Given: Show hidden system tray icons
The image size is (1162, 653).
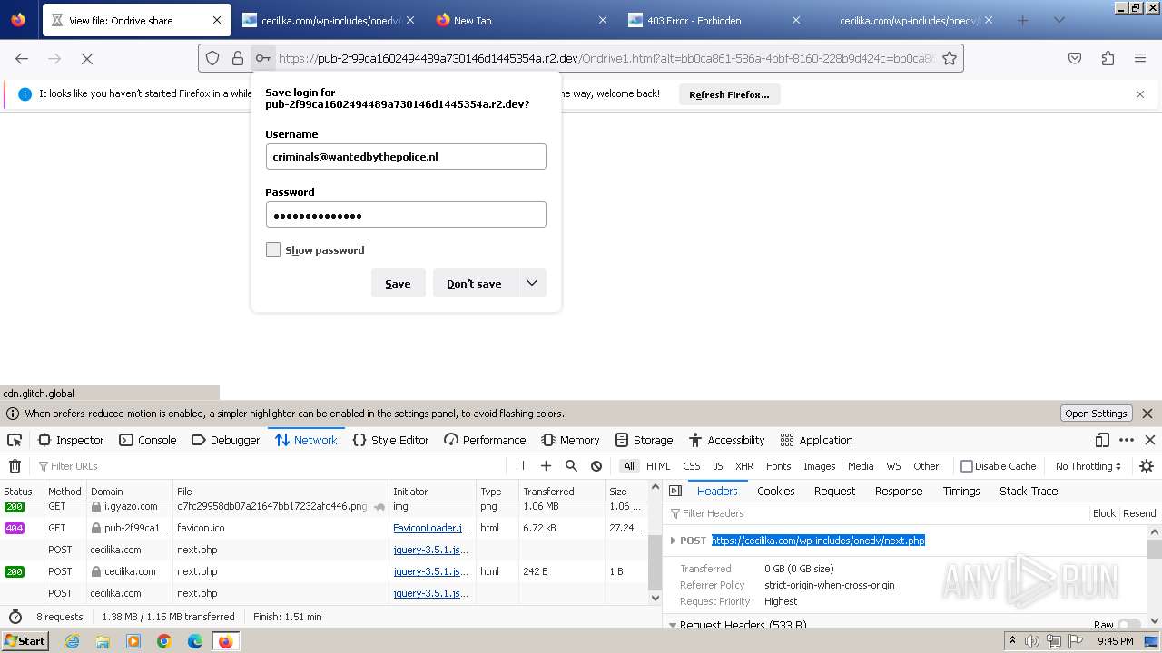Looking at the screenshot, I should click(1012, 641).
